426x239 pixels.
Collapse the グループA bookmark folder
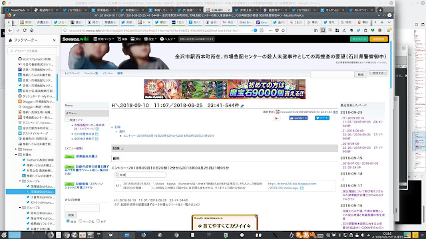pos(20,181)
